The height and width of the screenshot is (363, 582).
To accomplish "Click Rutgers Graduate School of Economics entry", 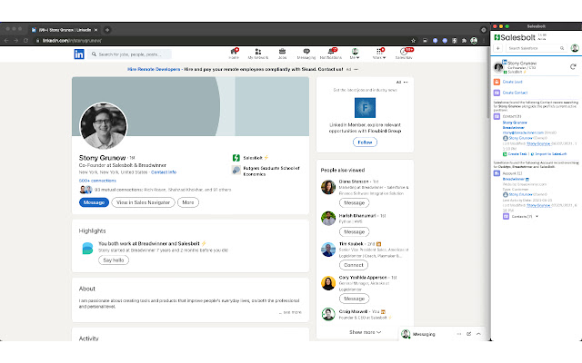I will [x=266, y=171].
